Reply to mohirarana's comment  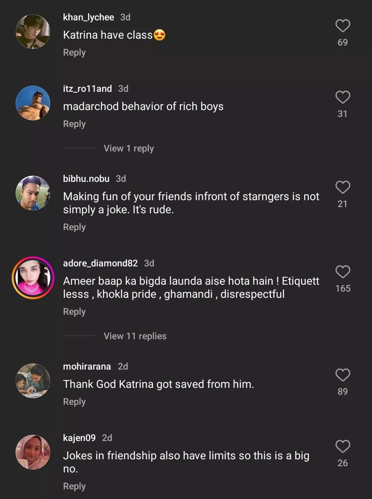[x=74, y=402]
